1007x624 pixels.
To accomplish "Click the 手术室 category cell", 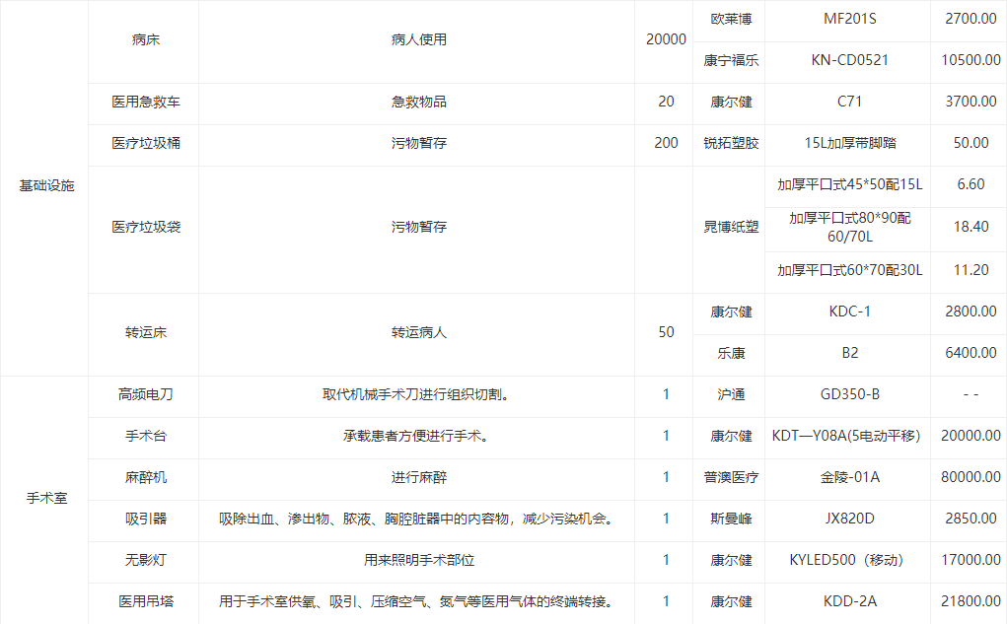I will tap(46, 498).
